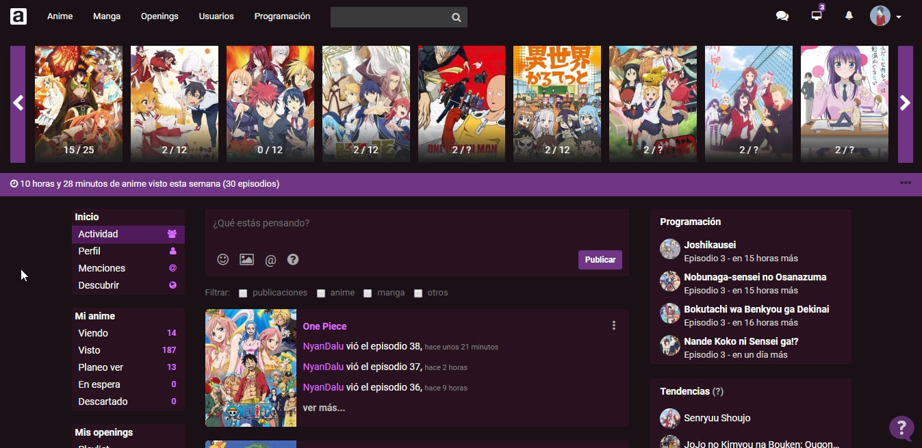
Task: Select Descubrir in the sidebar
Action: coord(128,285)
